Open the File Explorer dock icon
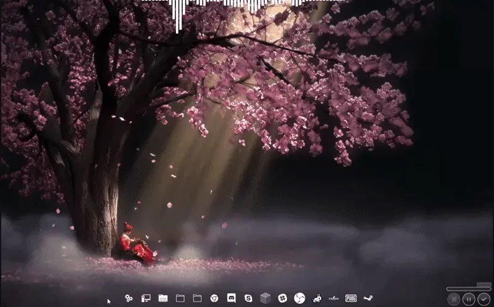494x307 pixels. click(163, 298)
